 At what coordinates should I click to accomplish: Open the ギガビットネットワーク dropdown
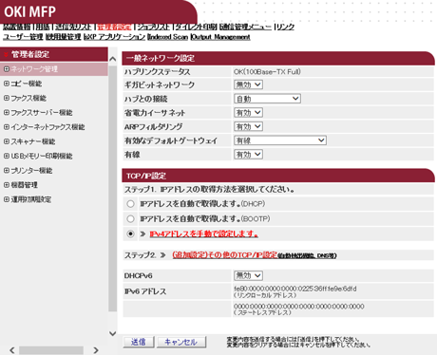tap(248, 84)
